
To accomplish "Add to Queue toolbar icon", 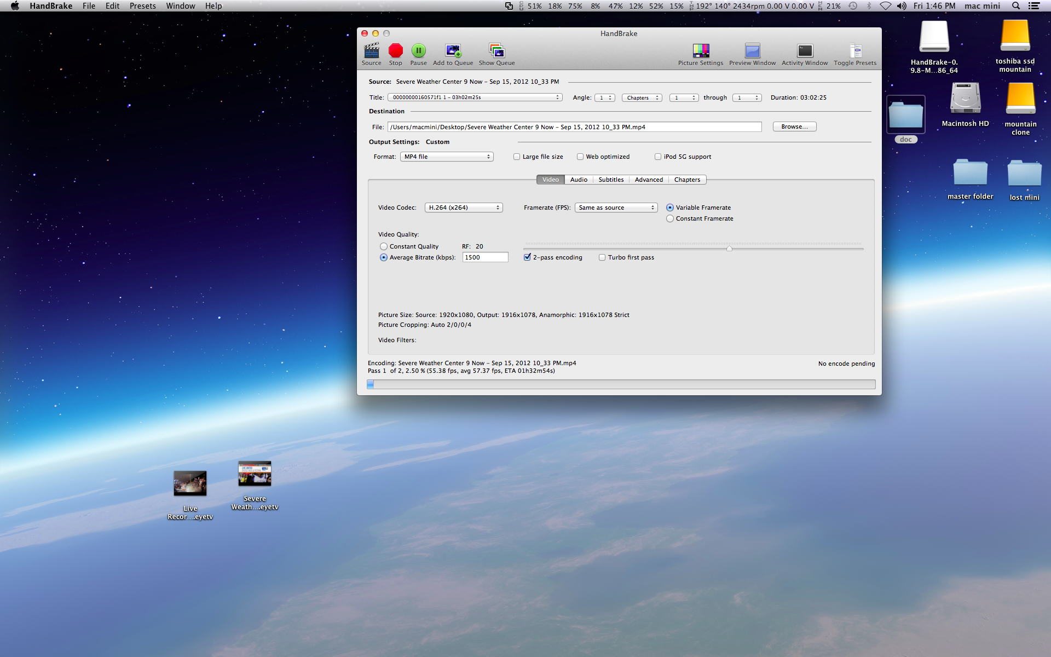I will coord(453,54).
